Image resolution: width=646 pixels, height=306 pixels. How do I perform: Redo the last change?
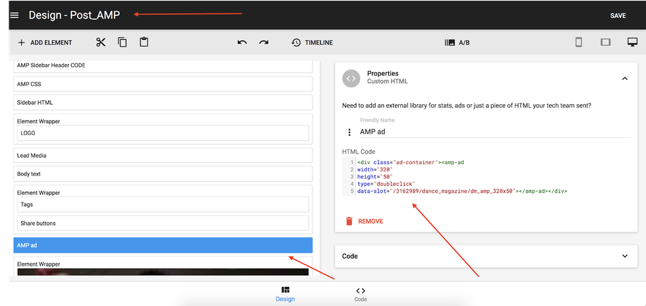[x=264, y=42]
